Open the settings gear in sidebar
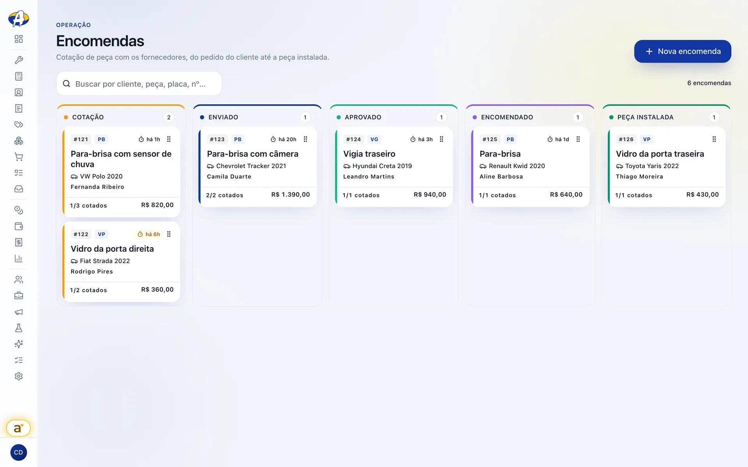The width and height of the screenshot is (748, 467). tap(18, 376)
